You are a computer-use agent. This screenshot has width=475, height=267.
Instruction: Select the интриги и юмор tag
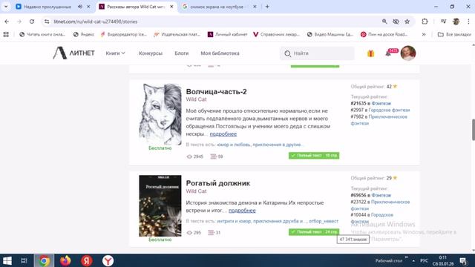234,221
